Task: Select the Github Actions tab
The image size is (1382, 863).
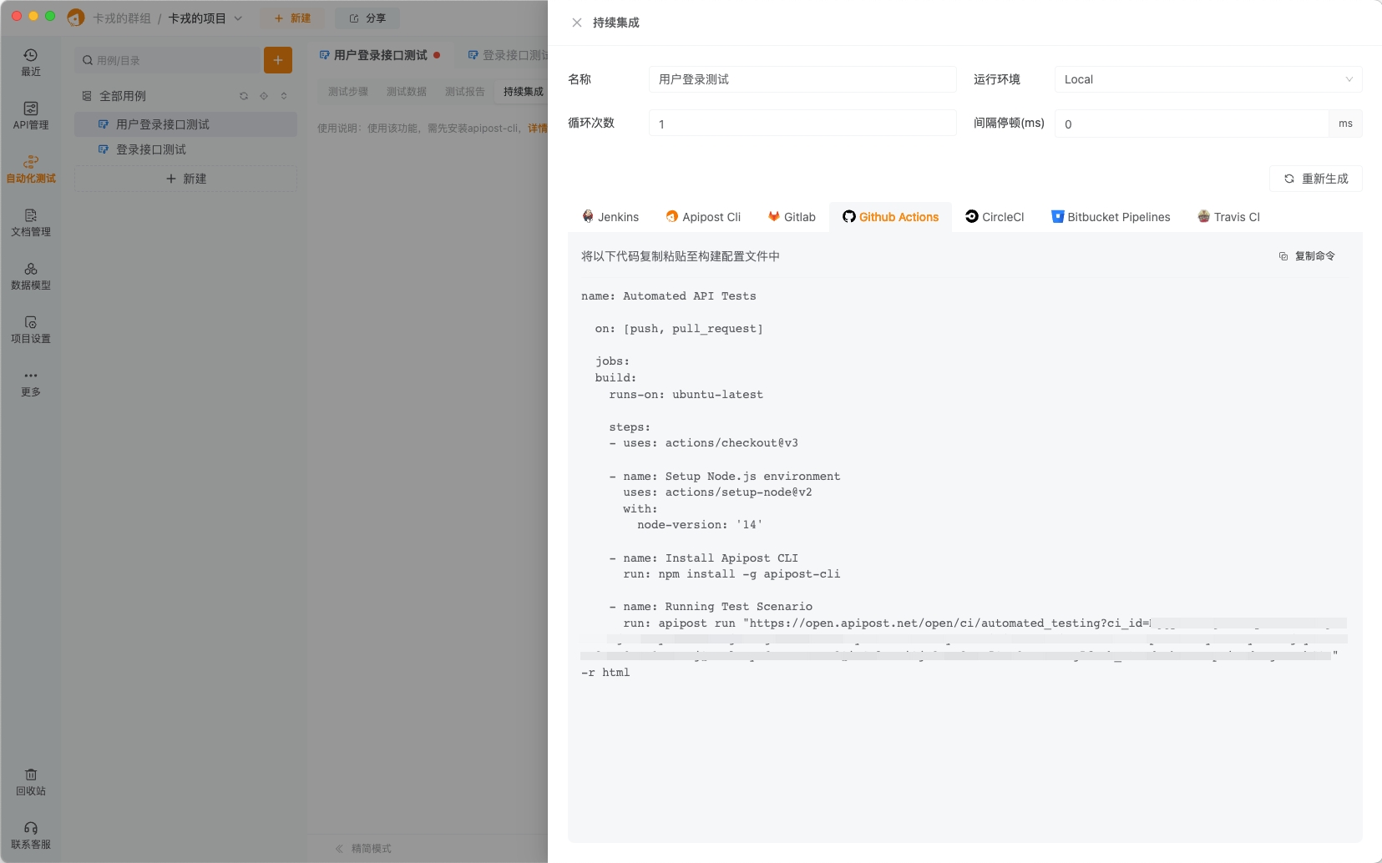Action: click(x=890, y=217)
